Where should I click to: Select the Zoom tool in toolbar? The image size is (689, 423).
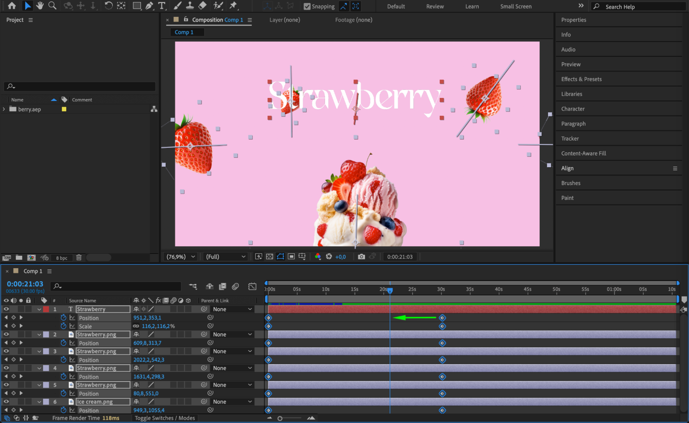click(52, 6)
